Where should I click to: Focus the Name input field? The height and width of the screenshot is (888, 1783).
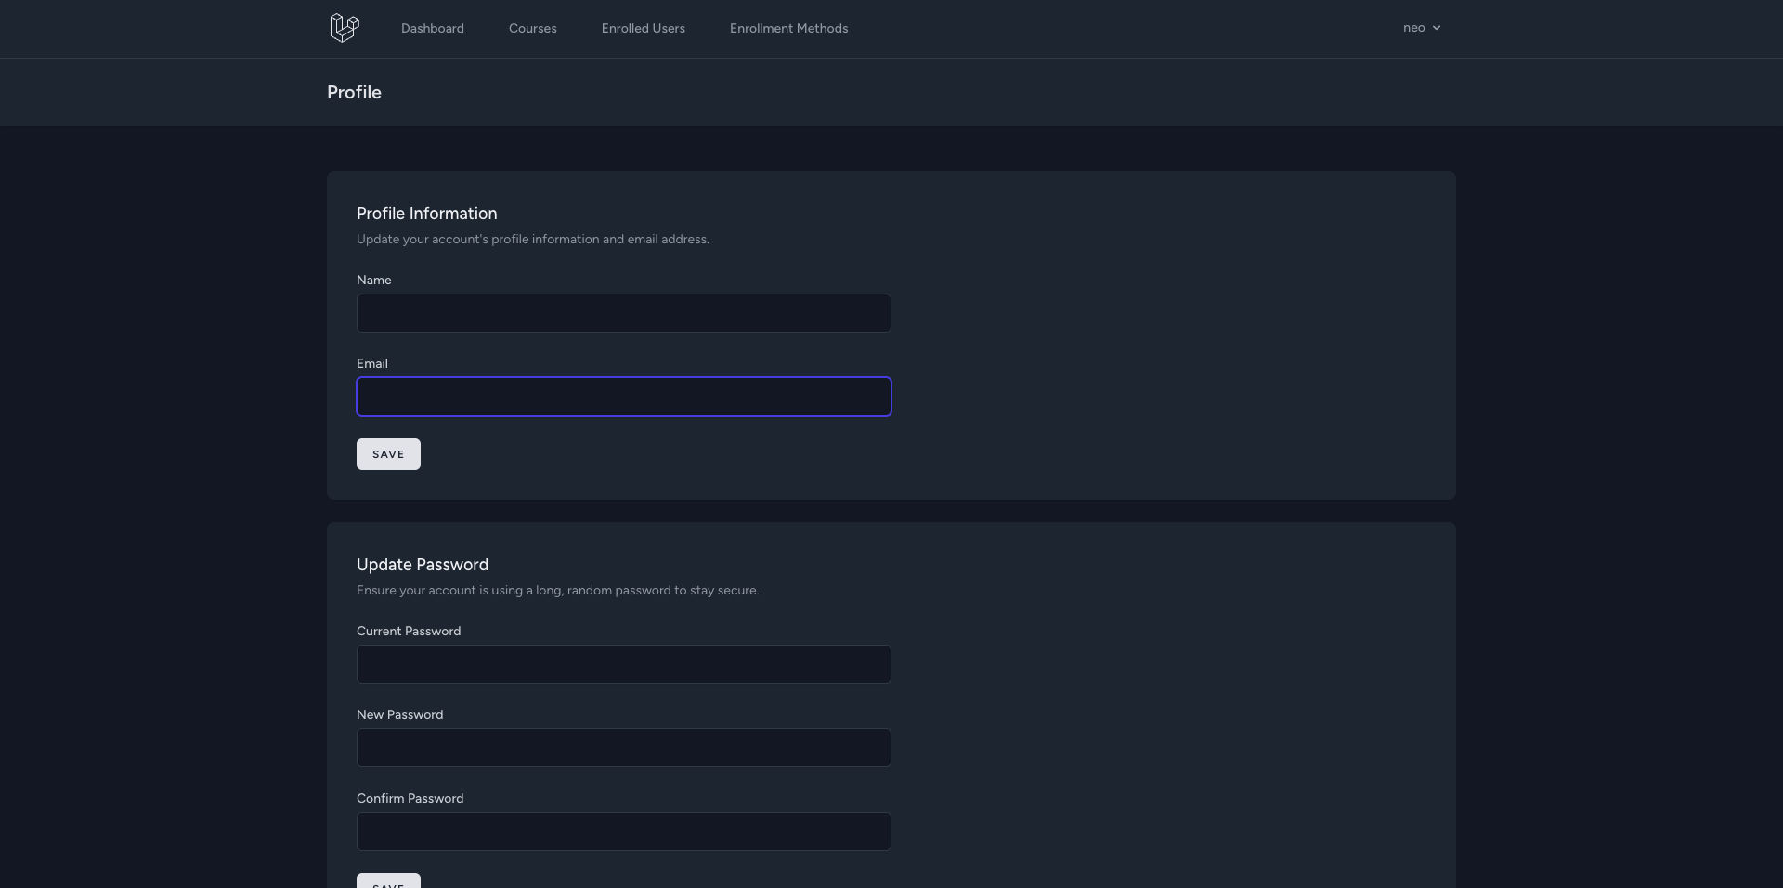pyautogui.click(x=624, y=313)
